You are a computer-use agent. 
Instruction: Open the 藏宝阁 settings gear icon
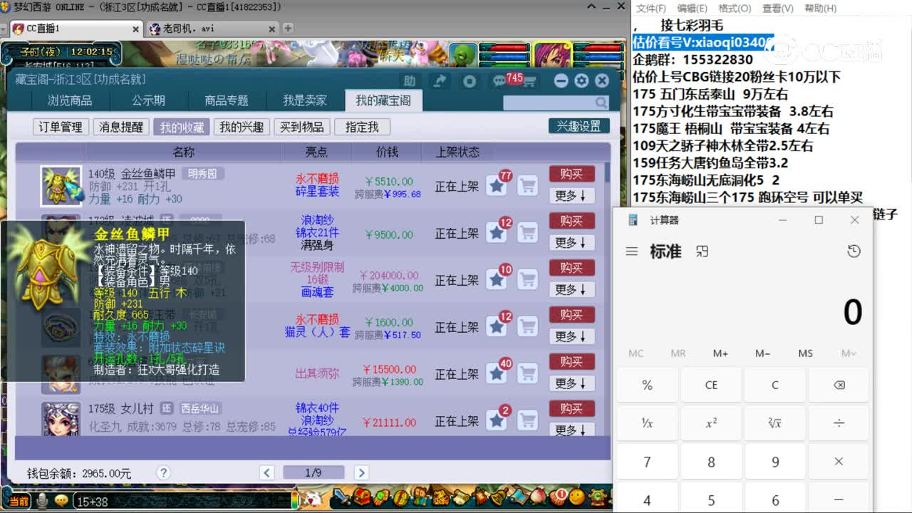tap(581, 81)
